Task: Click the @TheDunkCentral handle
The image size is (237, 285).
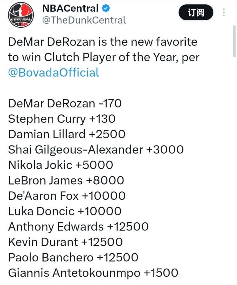Action: tap(84, 20)
